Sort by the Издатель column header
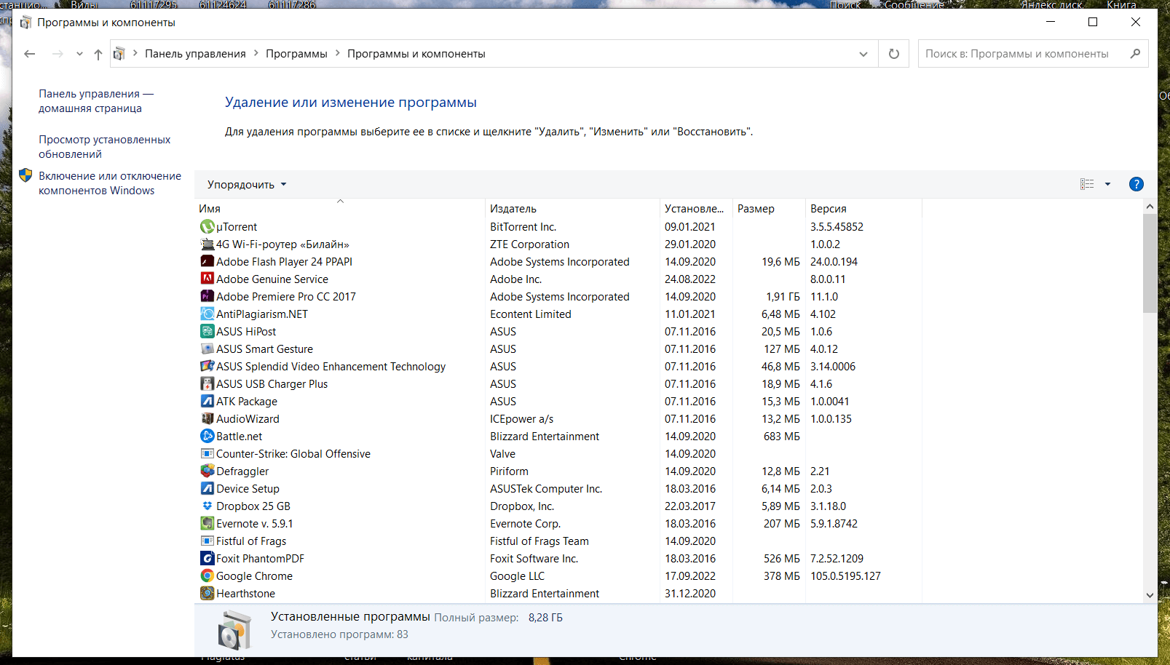The image size is (1170, 665). point(572,209)
